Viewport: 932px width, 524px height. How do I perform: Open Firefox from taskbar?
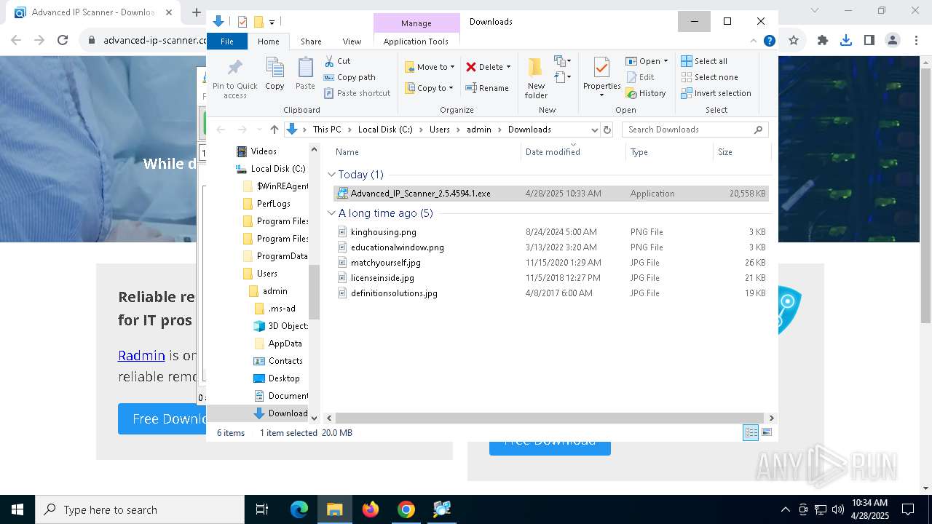(371, 509)
